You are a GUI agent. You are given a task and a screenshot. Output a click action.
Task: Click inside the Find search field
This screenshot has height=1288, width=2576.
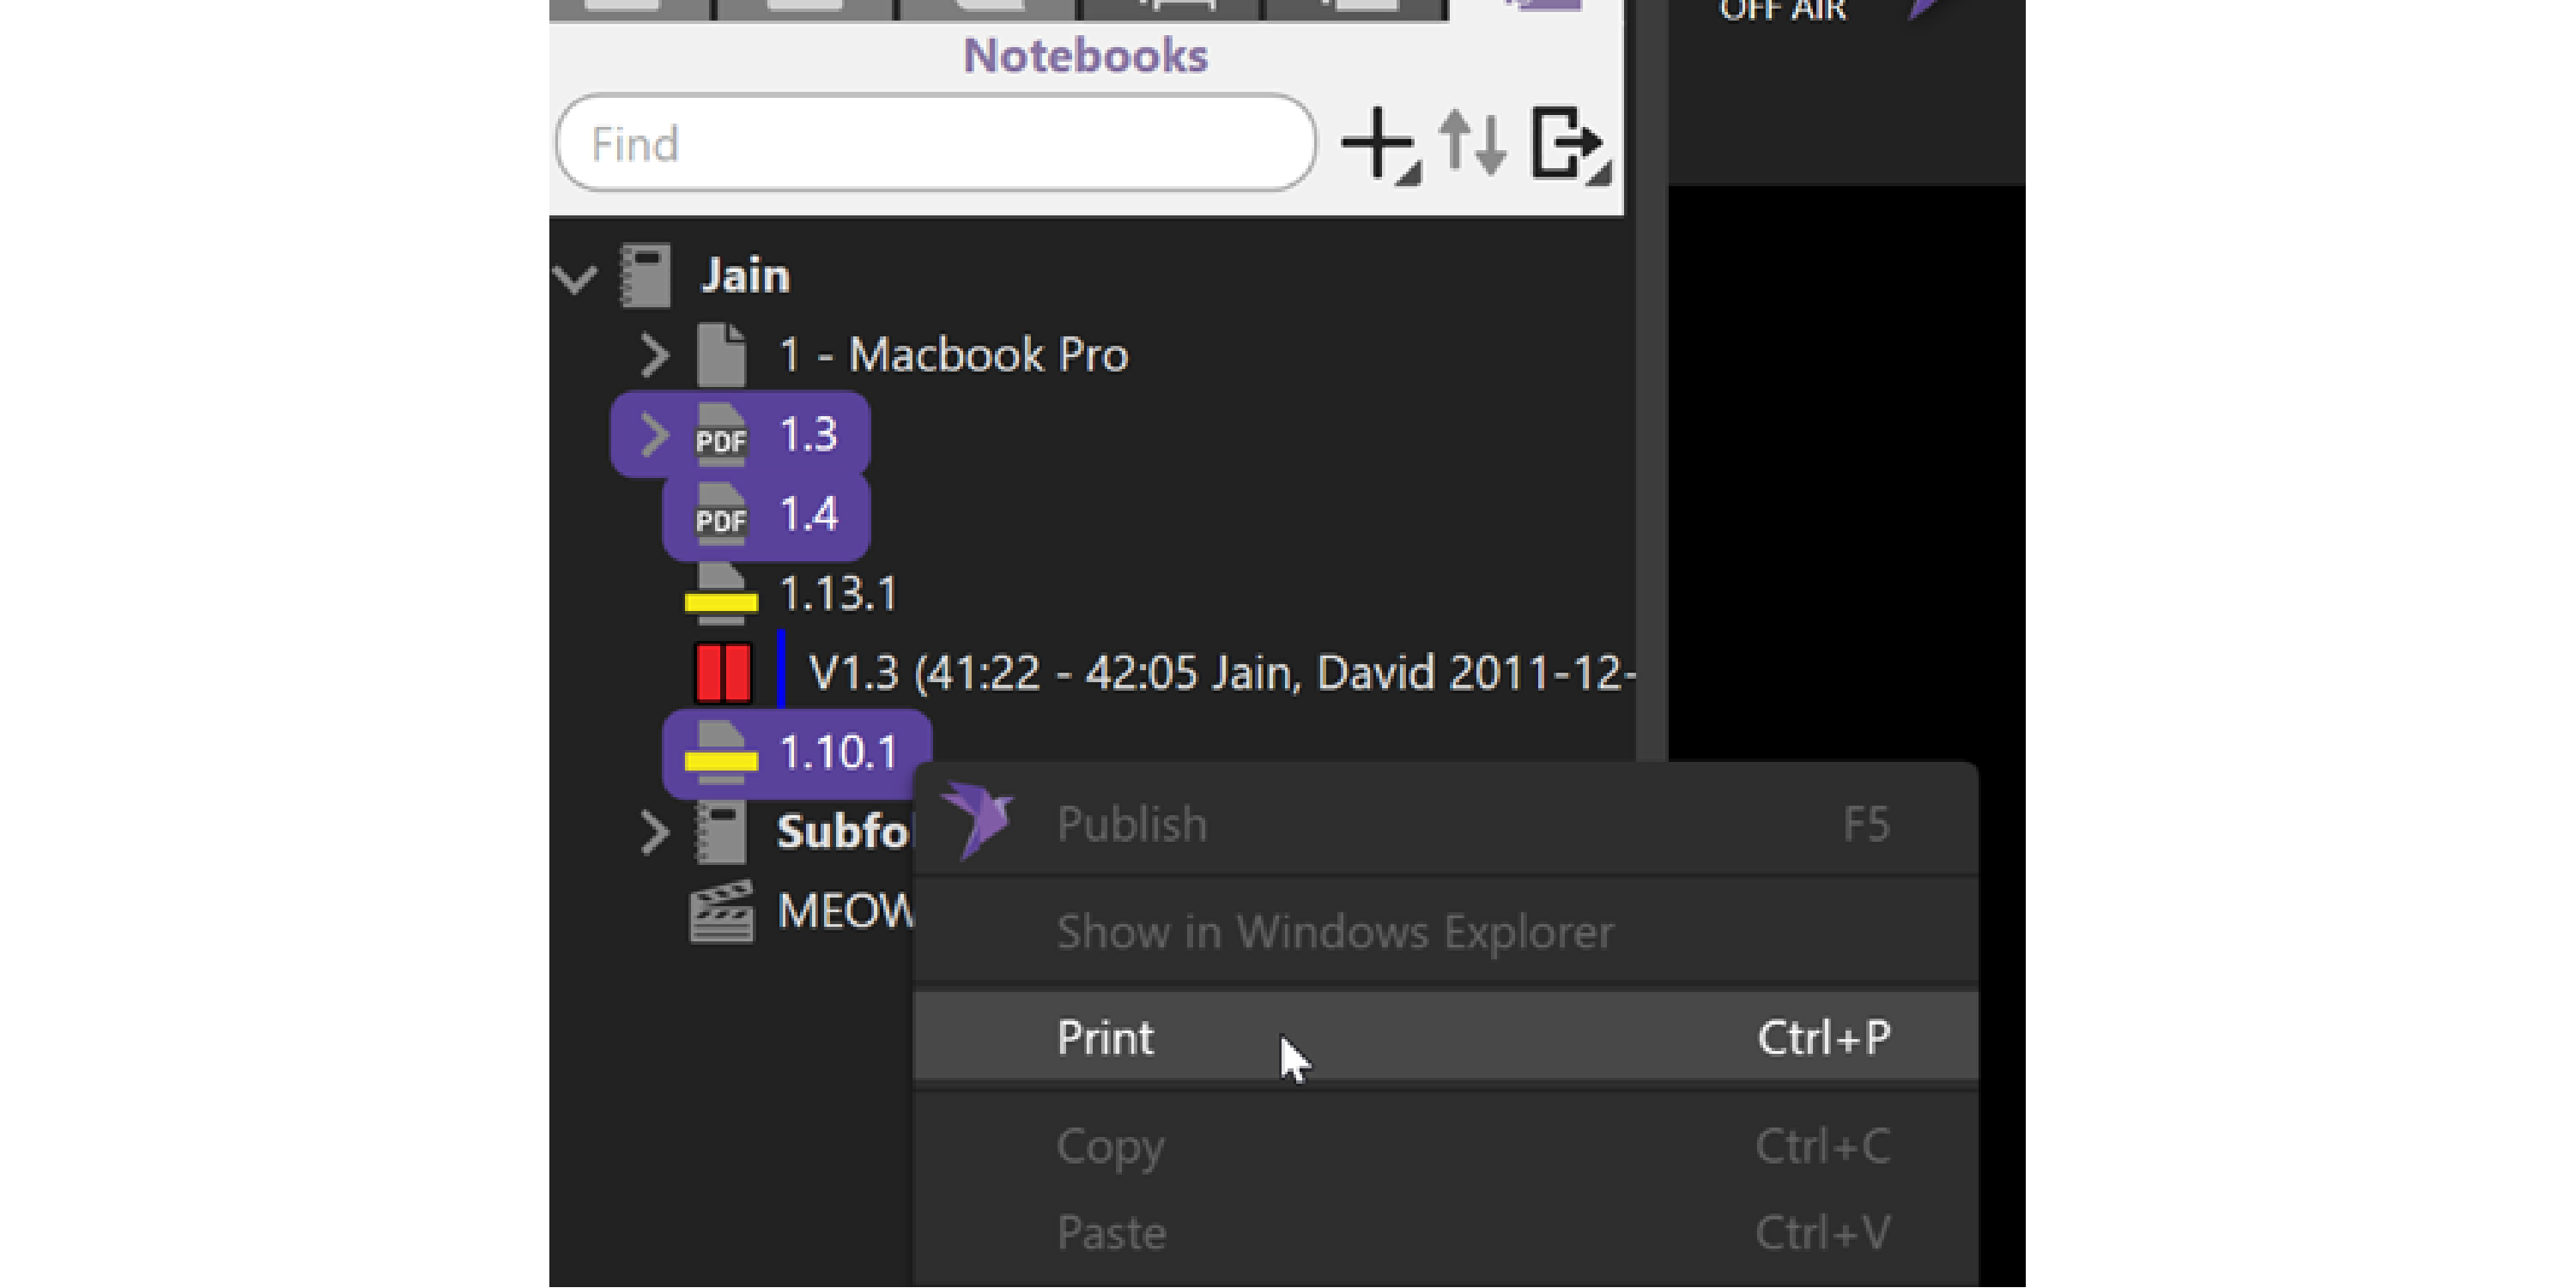(935, 144)
